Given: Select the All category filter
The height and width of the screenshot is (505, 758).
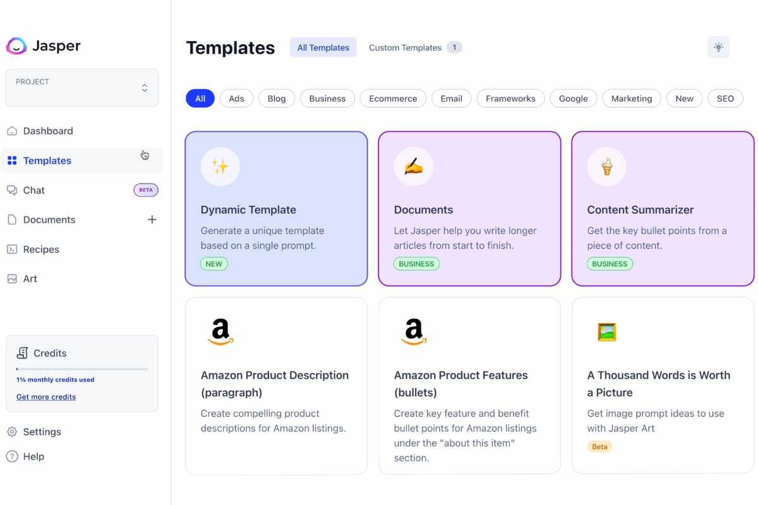Looking at the screenshot, I should point(200,98).
